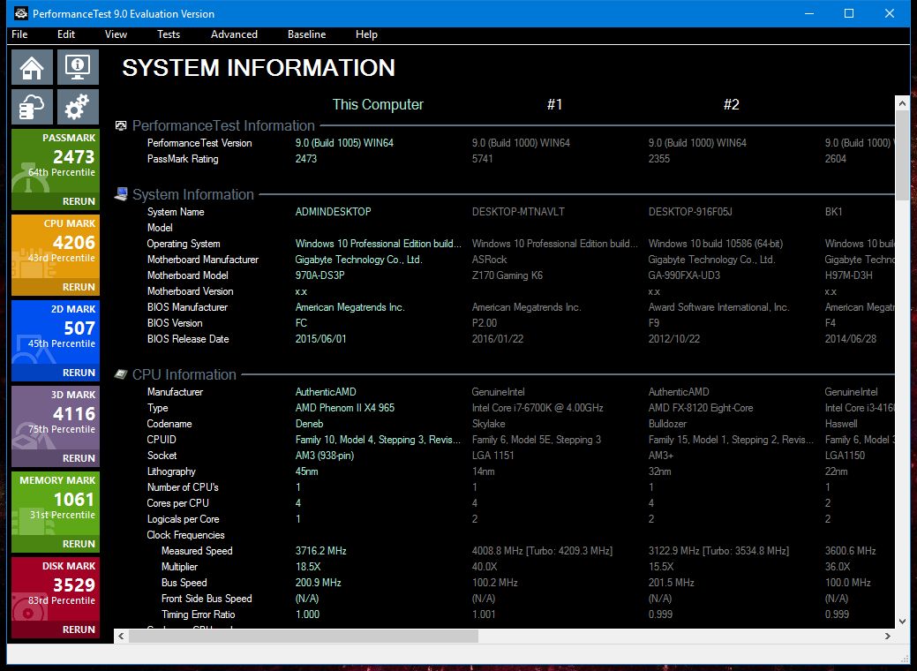This screenshot has width=917, height=671.
Task: Rerun the CPU Mark test
Action: click(79, 287)
